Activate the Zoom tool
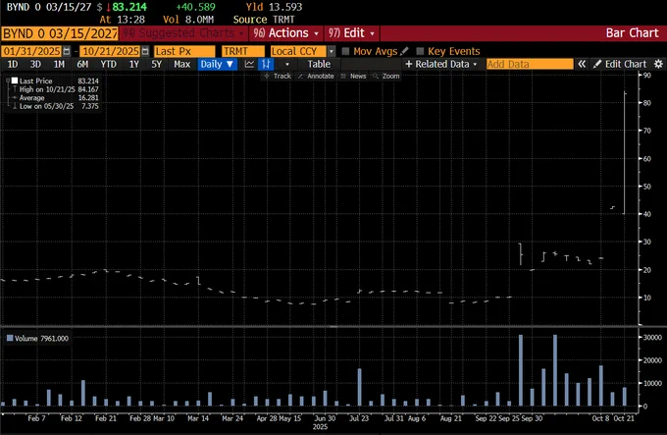 [x=386, y=76]
